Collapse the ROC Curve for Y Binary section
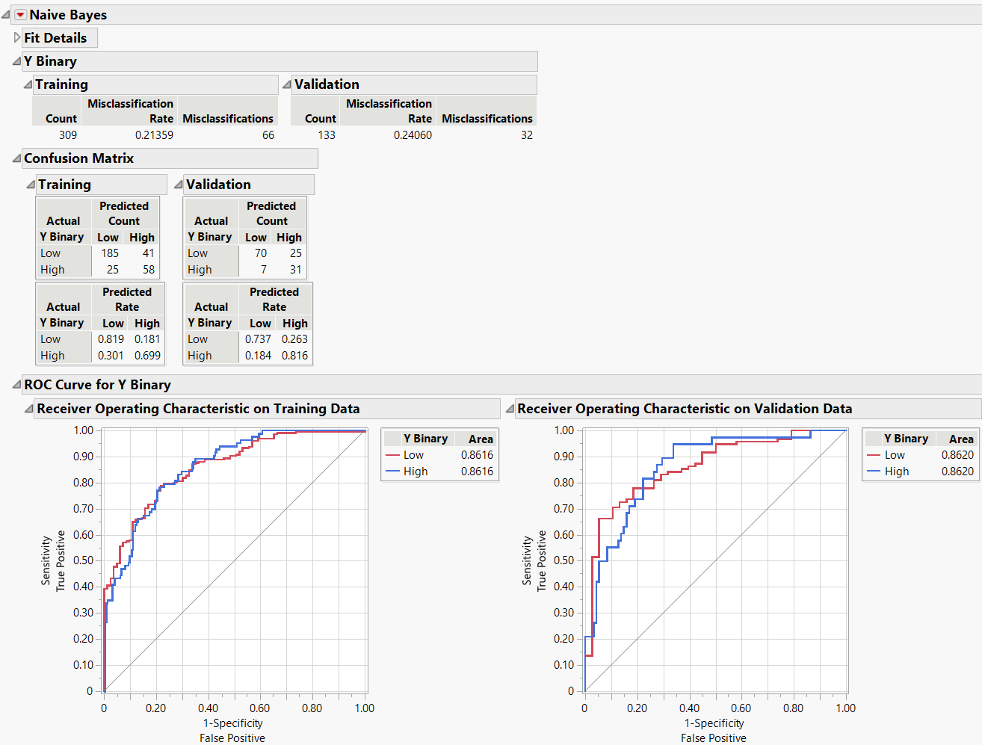This screenshot has width=982, height=745. (x=16, y=384)
